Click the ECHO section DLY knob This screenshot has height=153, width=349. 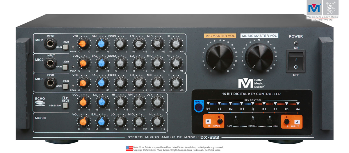pyautogui.click(x=157, y=102)
